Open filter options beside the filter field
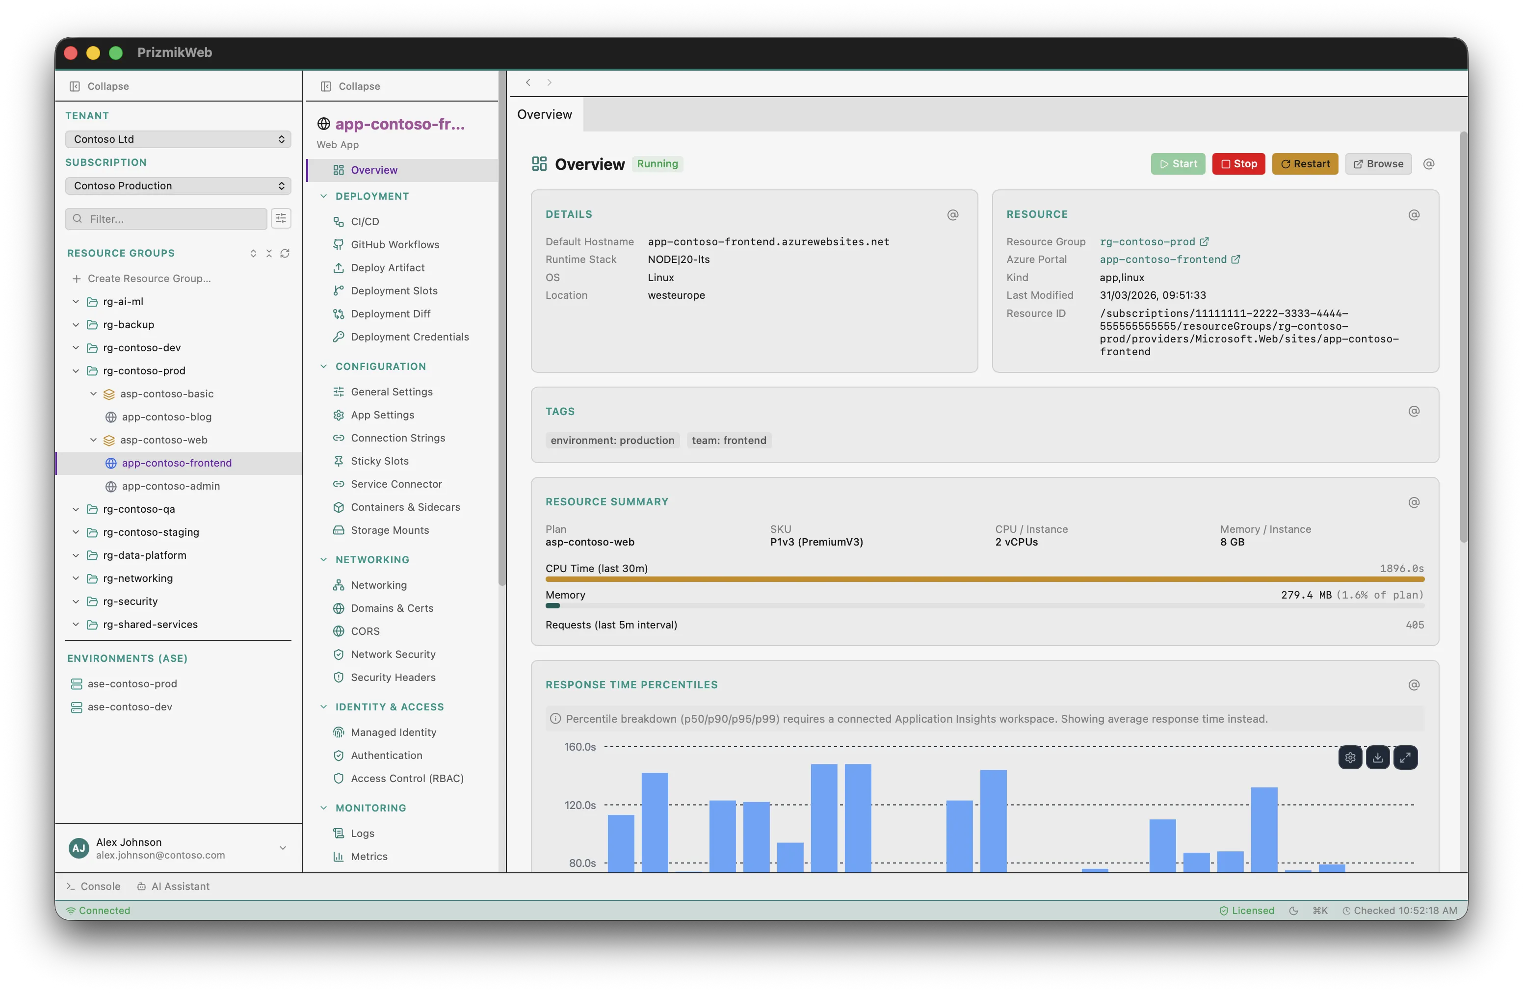1523x993 pixels. pyautogui.click(x=281, y=218)
